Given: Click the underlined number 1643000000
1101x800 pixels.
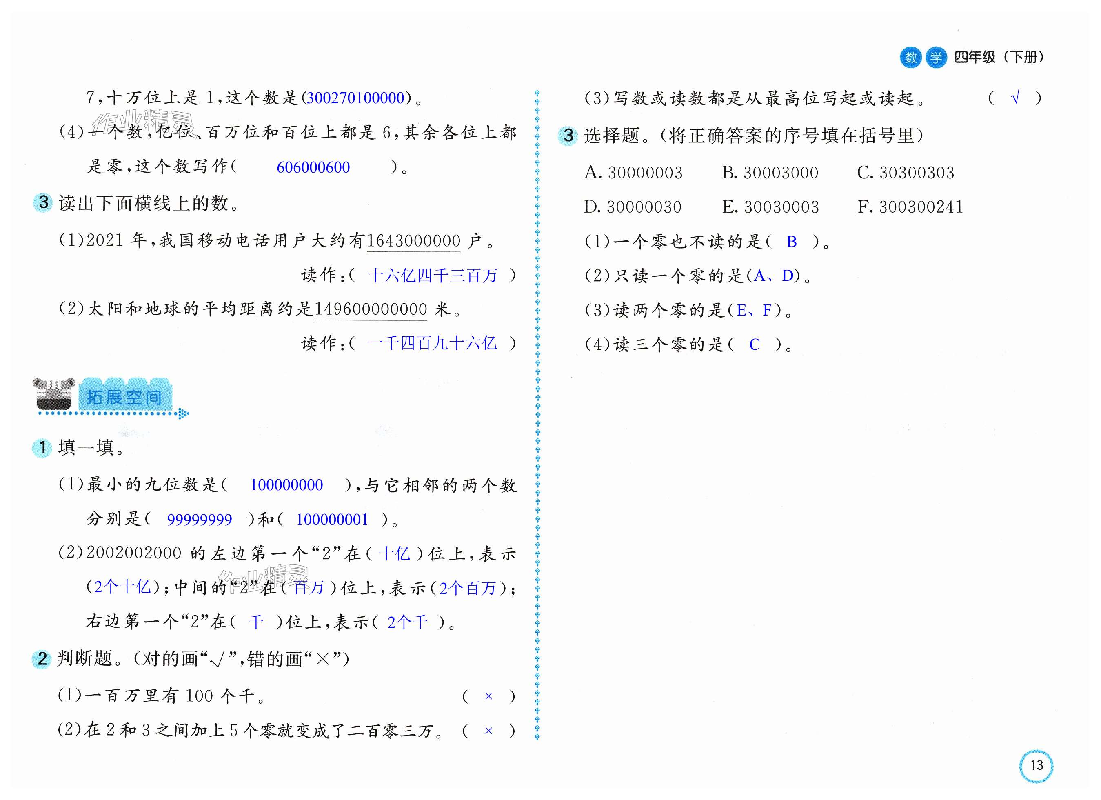Looking at the screenshot, I should point(413,241).
